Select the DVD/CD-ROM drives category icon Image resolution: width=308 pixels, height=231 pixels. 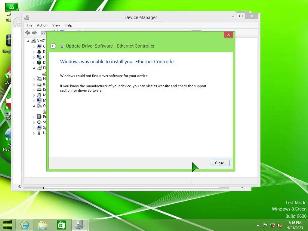(x=39, y=63)
